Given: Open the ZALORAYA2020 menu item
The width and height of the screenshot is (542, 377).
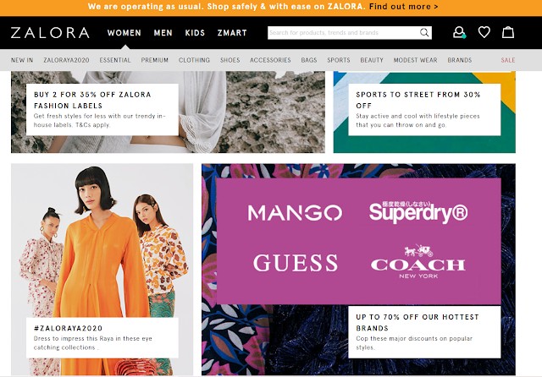Looking at the screenshot, I should [x=66, y=60].
